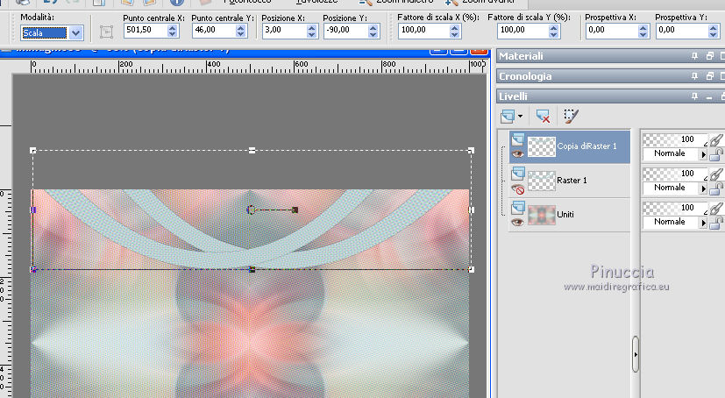Click the Punto centrale Y spinner arrows
725x398 pixels.
[240, 31]
